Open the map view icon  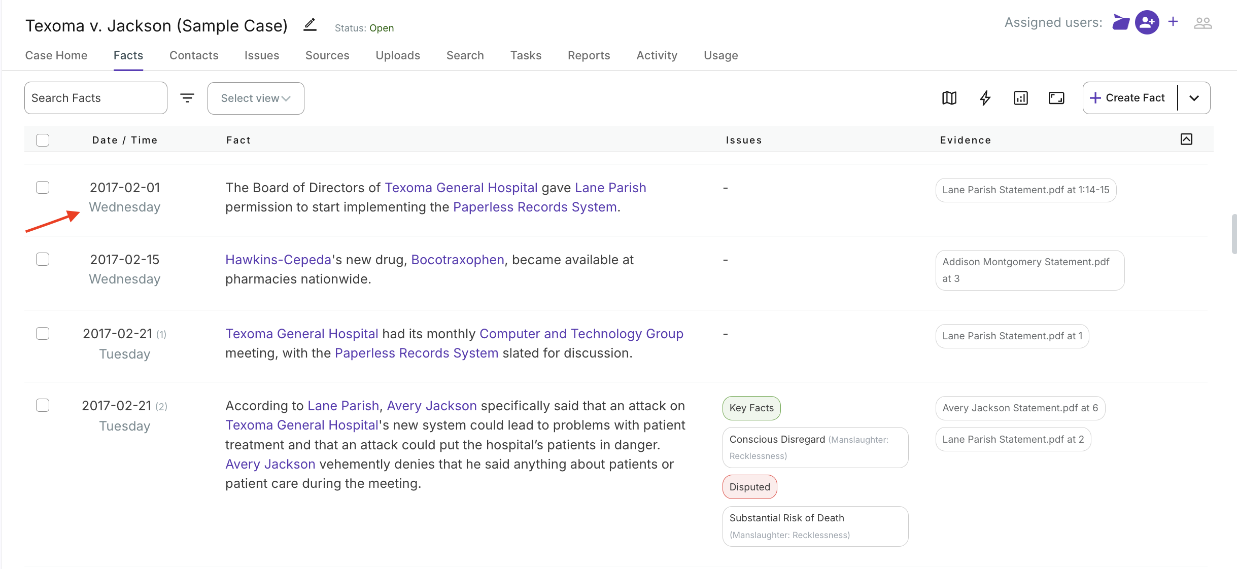(949, 98)
